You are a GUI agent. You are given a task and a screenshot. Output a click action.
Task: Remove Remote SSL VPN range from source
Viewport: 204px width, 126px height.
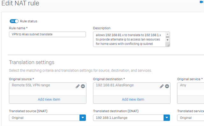tap(83, 86)
